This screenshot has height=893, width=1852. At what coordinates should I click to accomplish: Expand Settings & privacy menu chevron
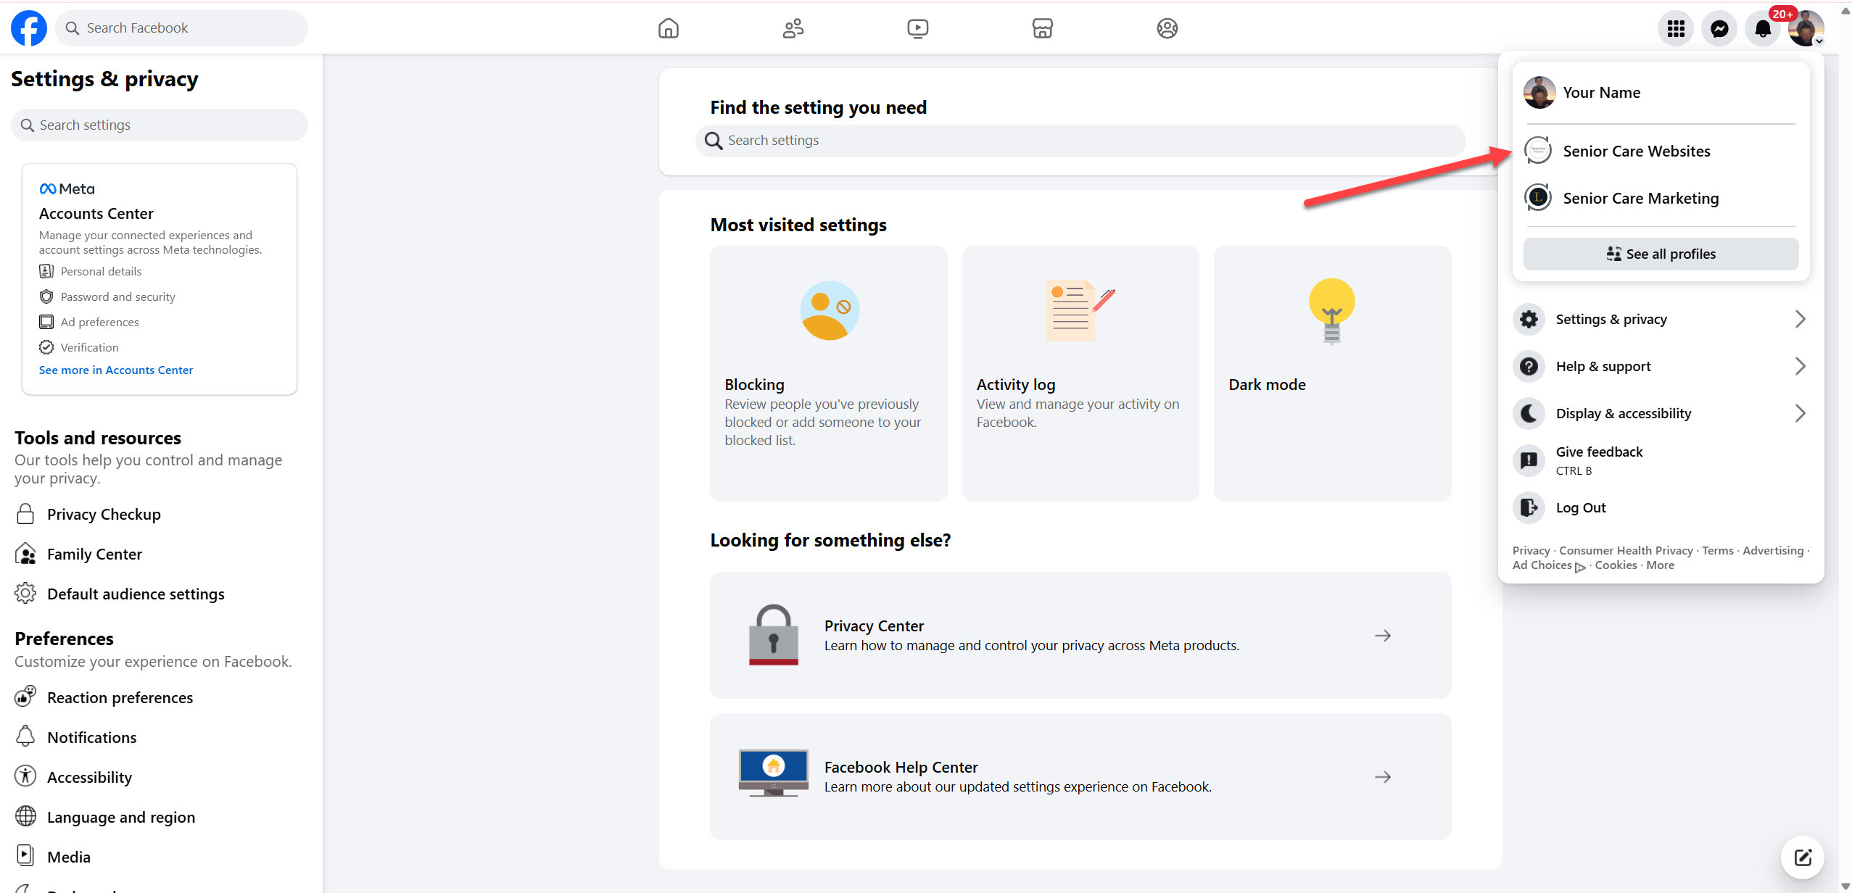click(x=1800, y=319)
